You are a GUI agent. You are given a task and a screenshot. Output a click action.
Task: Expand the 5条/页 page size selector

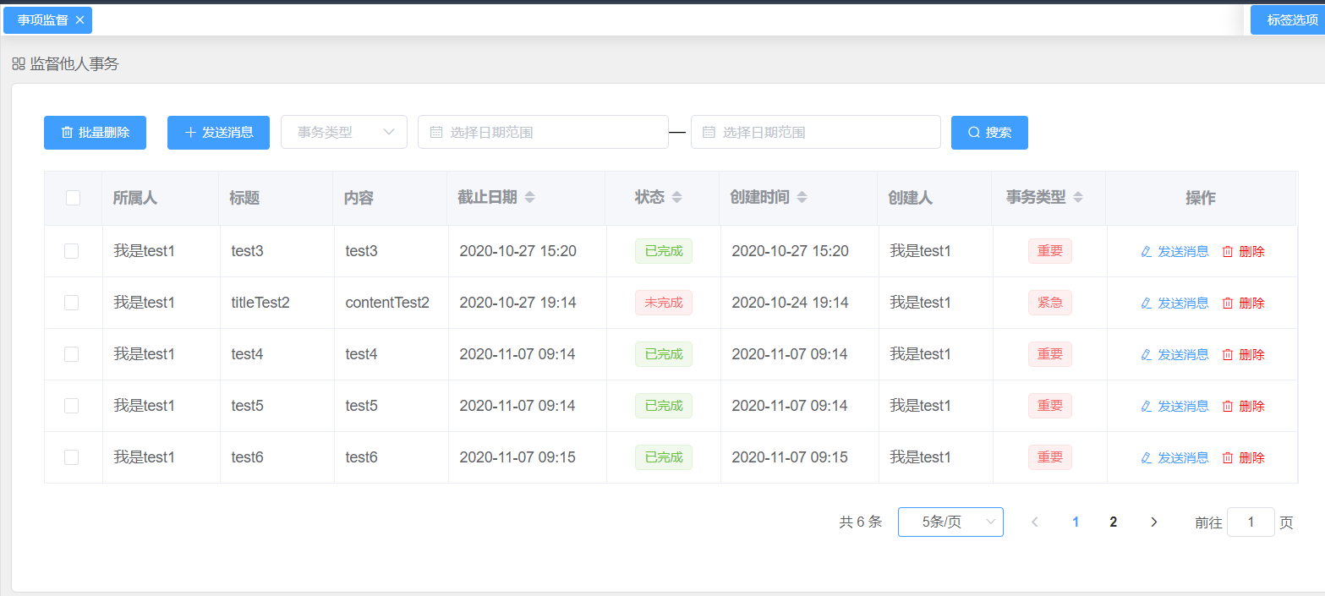[950, 522]
